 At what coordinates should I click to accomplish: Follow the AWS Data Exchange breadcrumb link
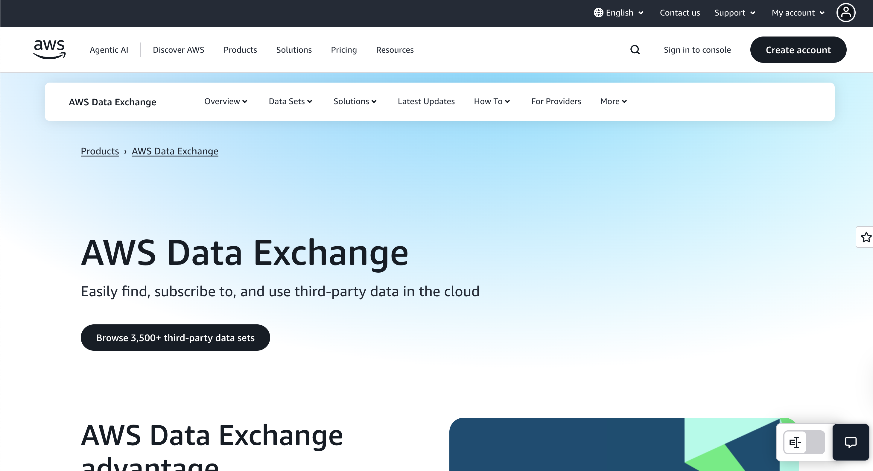click(x=175, y=151)
